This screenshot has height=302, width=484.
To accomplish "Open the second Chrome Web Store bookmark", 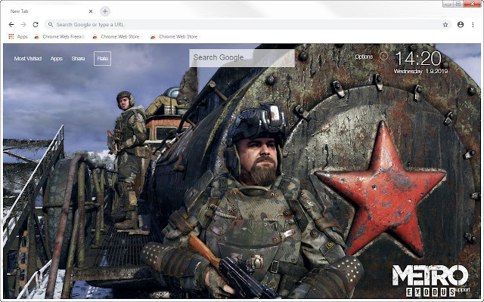I will click(x=117, y=36).
